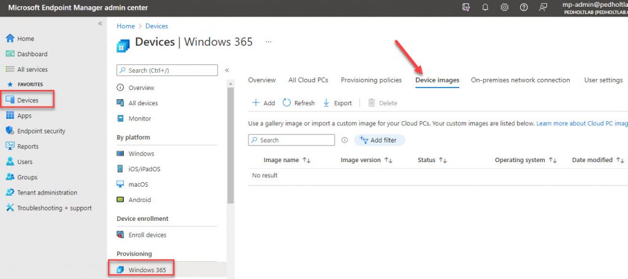Viewport: 628px width, 279px height.
Task: Click the Add filter button
Action: pyautogui.click(x=379, y=140)
